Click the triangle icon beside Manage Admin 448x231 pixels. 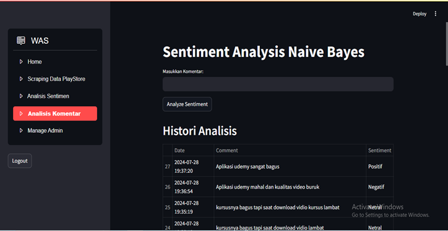pyautogui.click(x=21, y=130)
